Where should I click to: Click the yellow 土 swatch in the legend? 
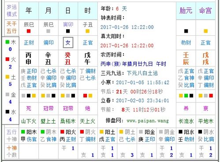(7, 77)
